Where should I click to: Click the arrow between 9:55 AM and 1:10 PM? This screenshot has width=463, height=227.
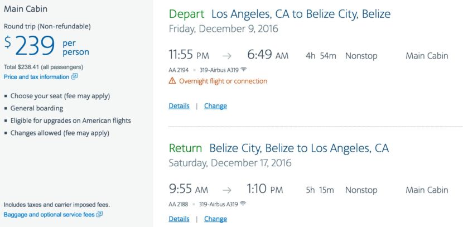pos(226,190)
